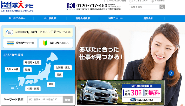Open 特集コーナー in the navigation bar
Image resolution: width=185 pixels, height=106 pixels.
pos(116,18)
